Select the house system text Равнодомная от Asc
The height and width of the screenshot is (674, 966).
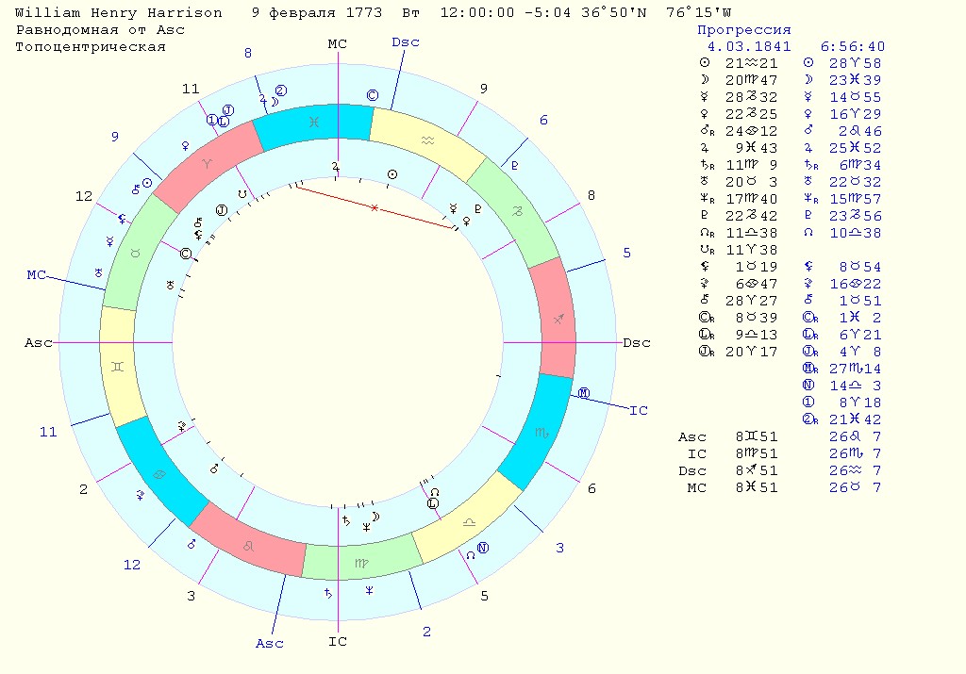click(100, 29)
